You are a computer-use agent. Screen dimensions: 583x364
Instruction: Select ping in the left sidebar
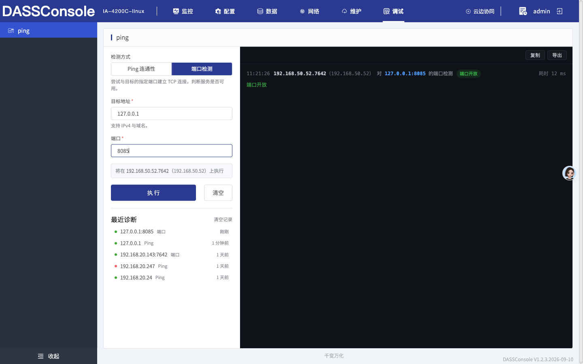tap(49, 31)
